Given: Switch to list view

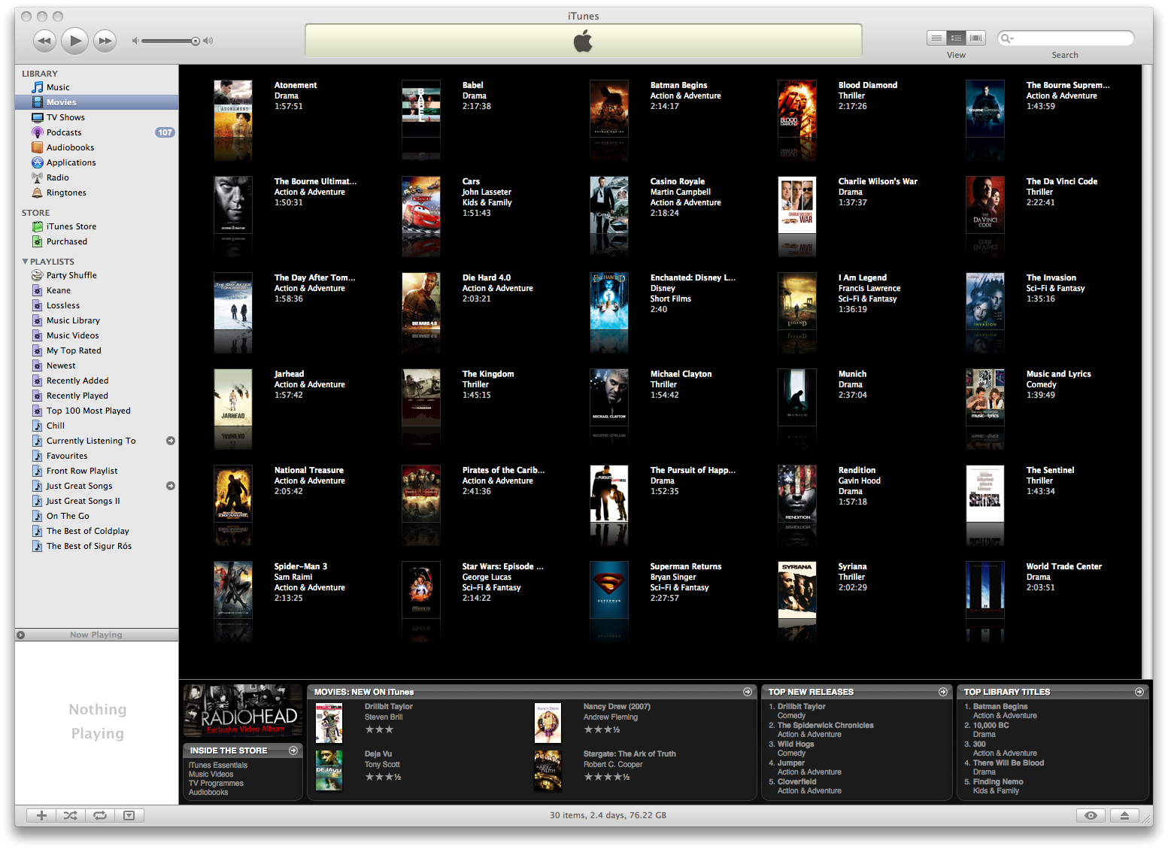Looking at the screenshot, I should pos(936,38).
